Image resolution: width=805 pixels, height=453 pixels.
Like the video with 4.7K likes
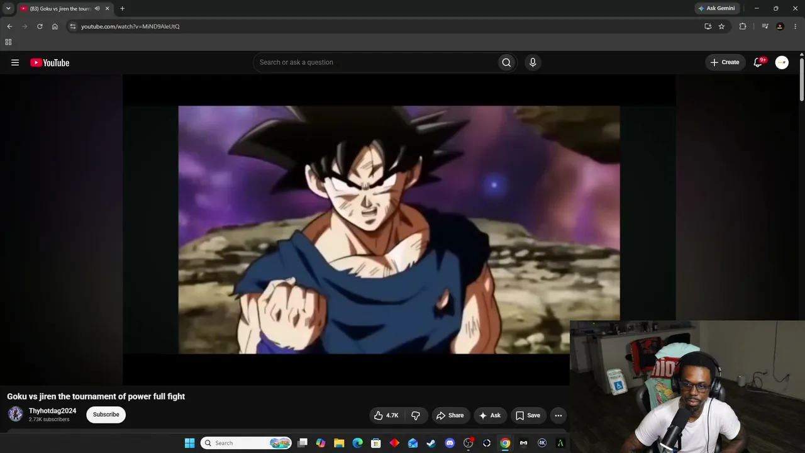[x=386, y=415]
